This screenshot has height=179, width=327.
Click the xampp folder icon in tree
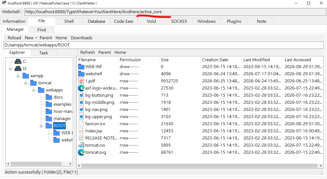click(x=26, y=75)
